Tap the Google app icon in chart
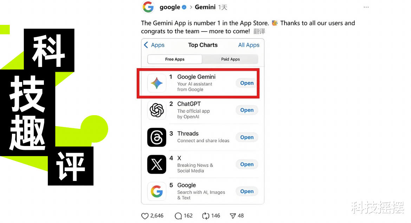The width and height of the screenshot is (411, 223). click(157, 191)
